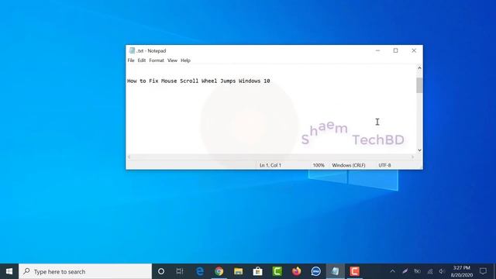Maximize the Notepad window
The image size is (496, 279).
[x=395, y=50]
